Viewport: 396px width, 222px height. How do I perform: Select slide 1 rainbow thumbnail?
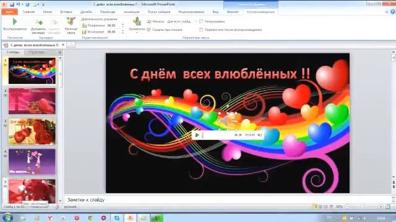pos(32,71)
